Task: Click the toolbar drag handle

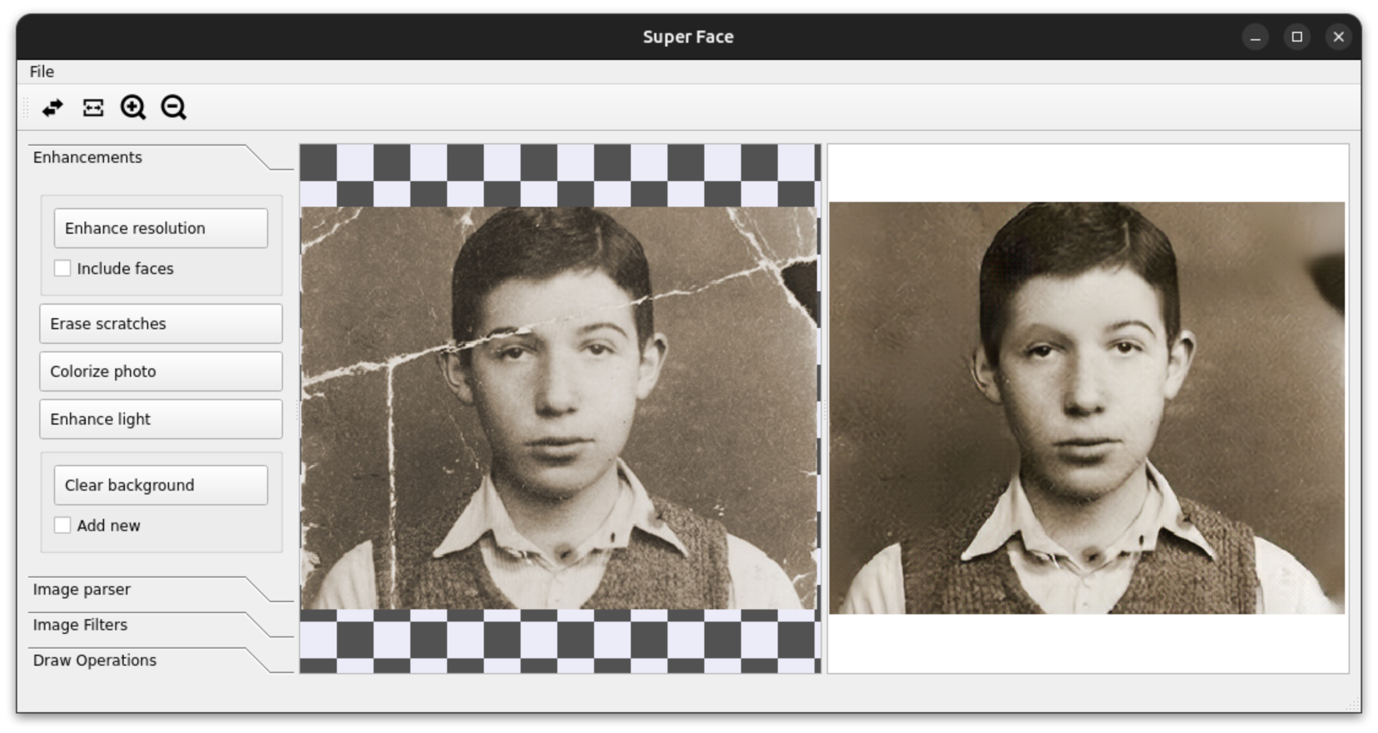Action: [26, 108]
